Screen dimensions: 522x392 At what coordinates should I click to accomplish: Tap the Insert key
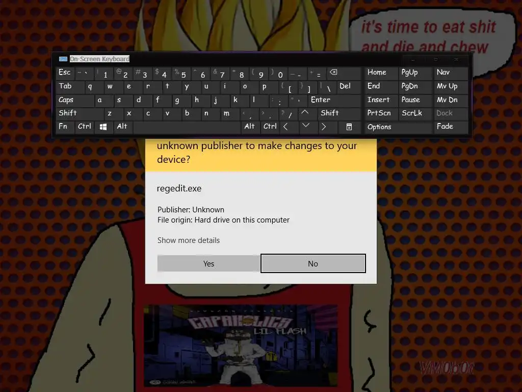381,100
